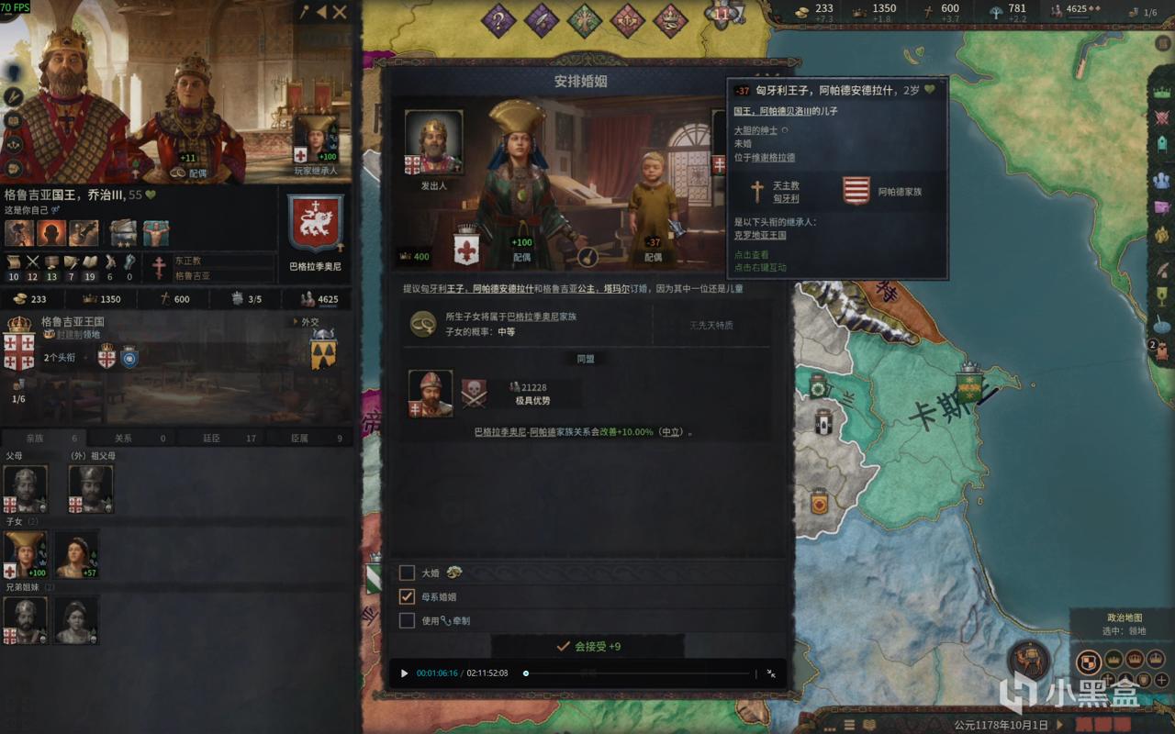Open the question-mark diamond icon at top
The height and width of the screenshot is (734, 1175).
tap(498, 20)
